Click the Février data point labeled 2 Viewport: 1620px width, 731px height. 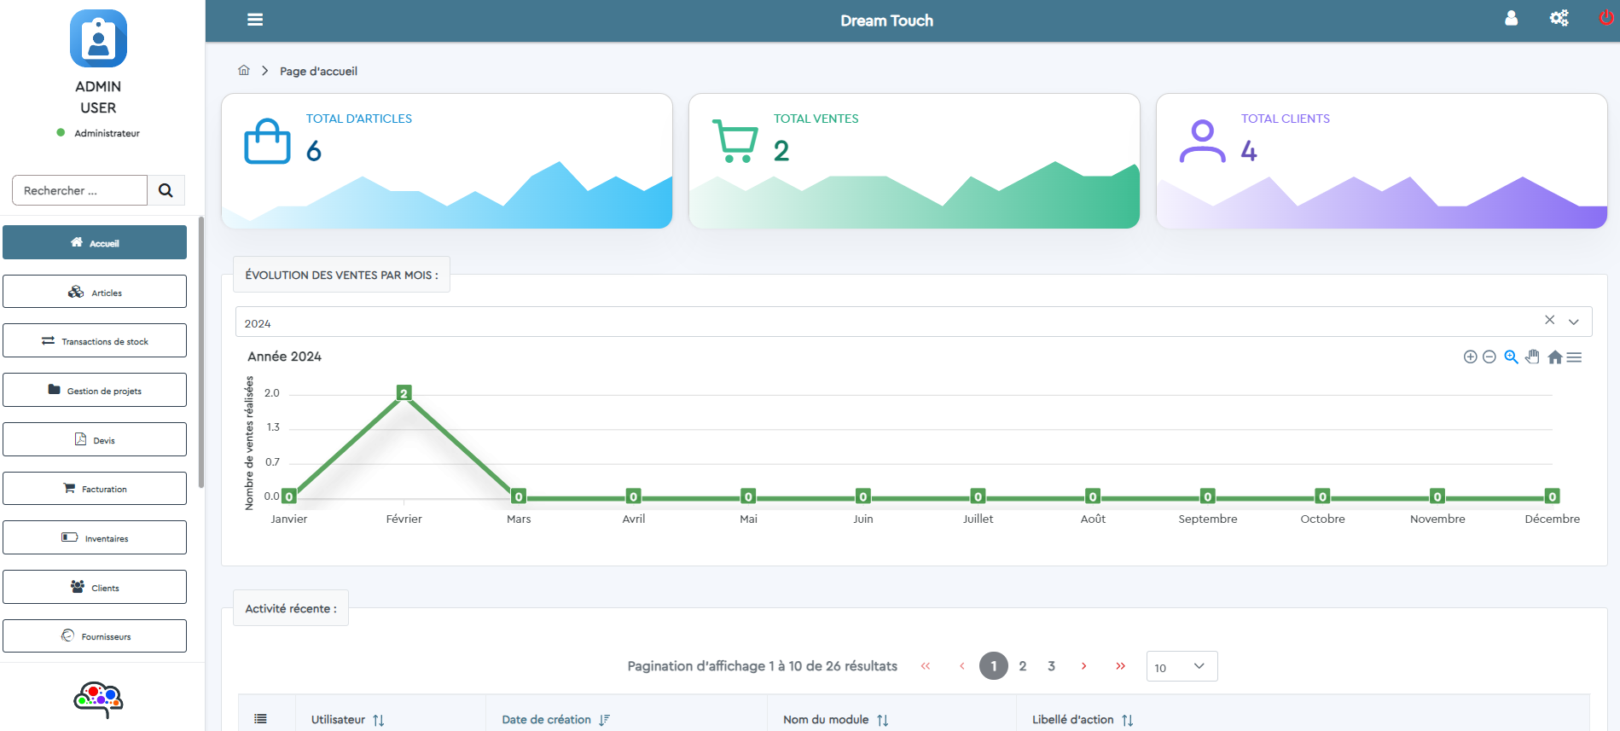click(404, 393)
